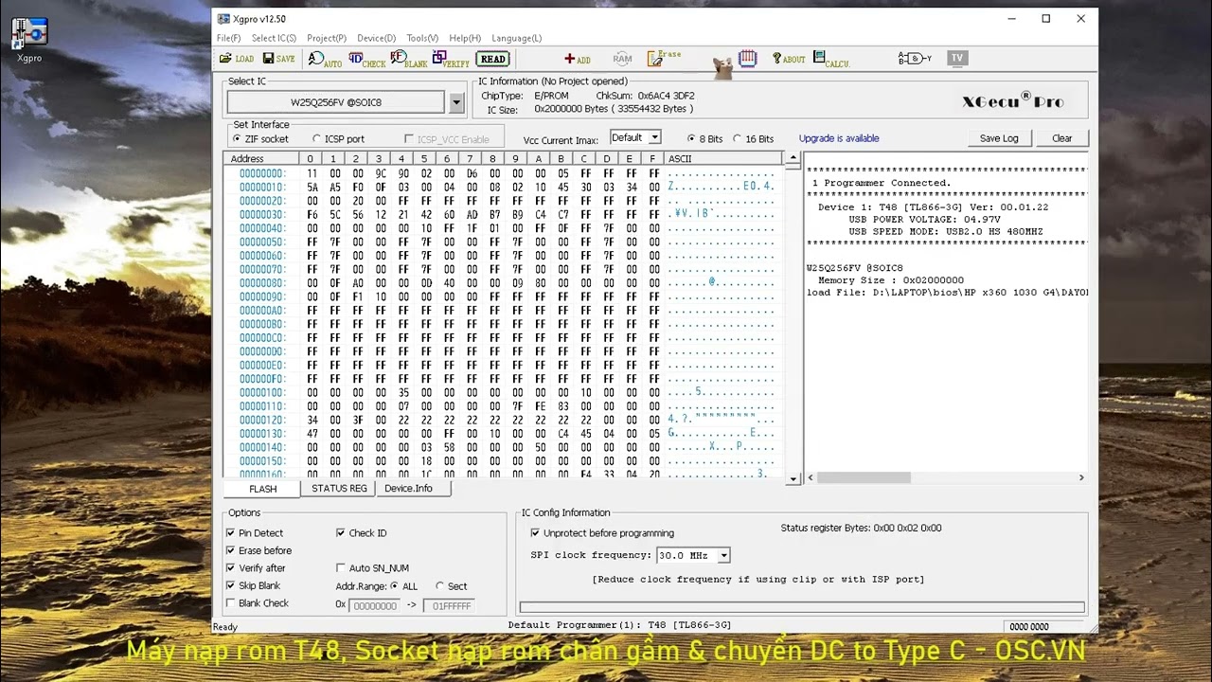Toggle the Pin Detect checkbox
The image size is (1212, 682).
point(230,533)
